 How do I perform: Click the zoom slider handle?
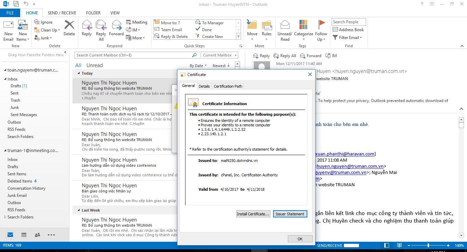[x=428, y=245]
